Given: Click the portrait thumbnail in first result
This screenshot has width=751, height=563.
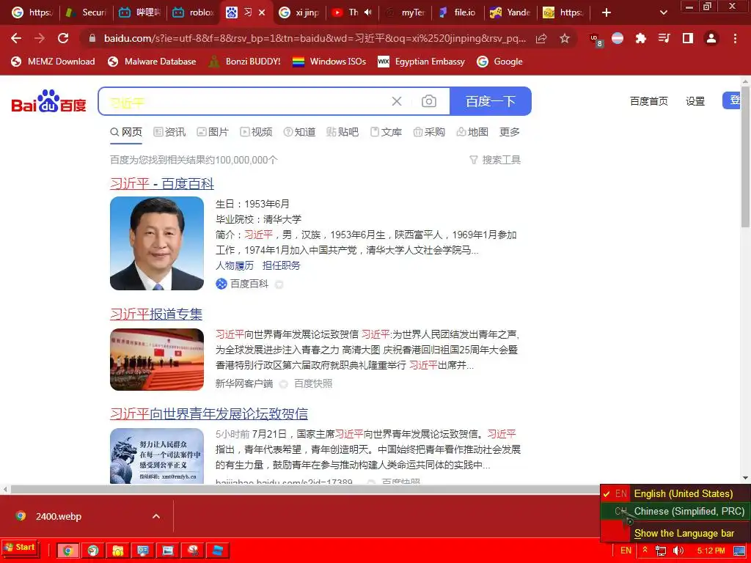Looking at the screenshot, I should click(157, 243).
